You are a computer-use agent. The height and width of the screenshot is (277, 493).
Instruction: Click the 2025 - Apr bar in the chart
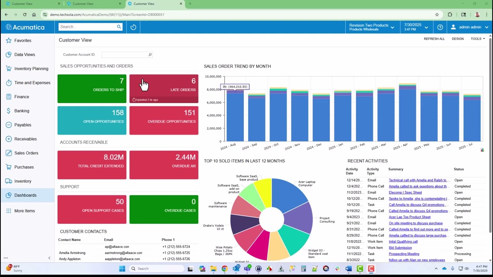tap(407, 112)
